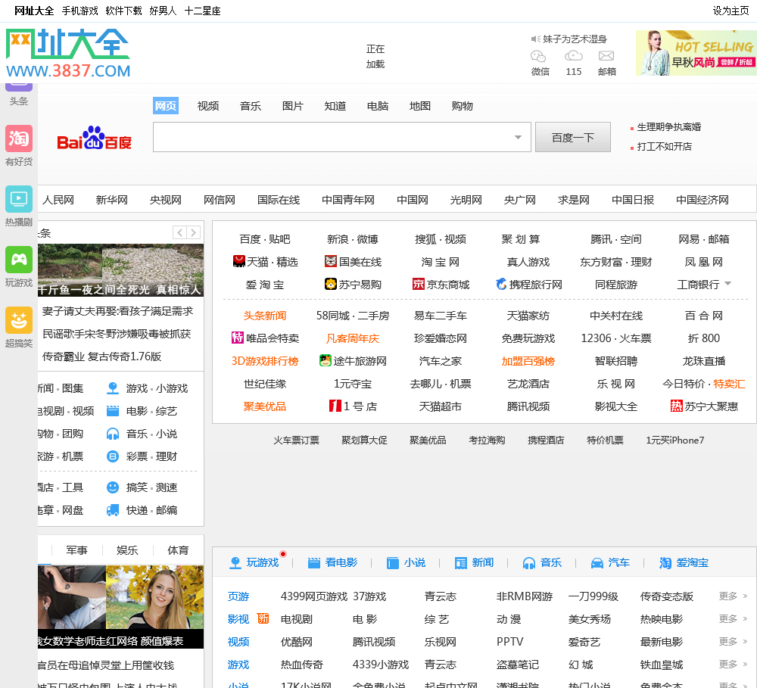757x688 pixels.
Task: Click the 电影·综艺 clapperboard icon
Action: coord(113,411)
